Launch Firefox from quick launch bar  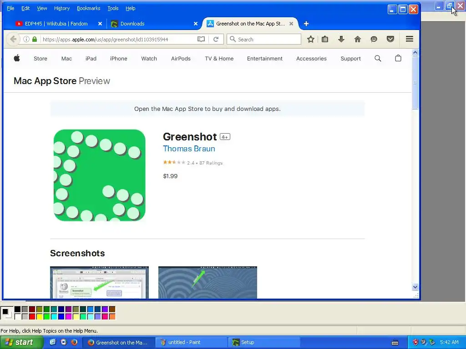(x=74, y=342)
